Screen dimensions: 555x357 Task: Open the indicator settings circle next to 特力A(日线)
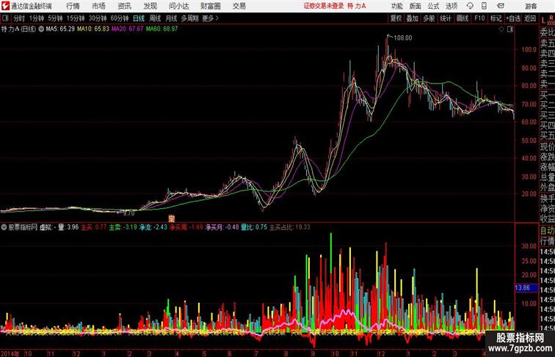click(41, 29)
